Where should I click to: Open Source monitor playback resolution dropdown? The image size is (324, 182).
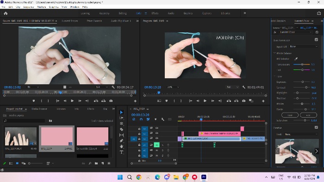pos(102,87)
